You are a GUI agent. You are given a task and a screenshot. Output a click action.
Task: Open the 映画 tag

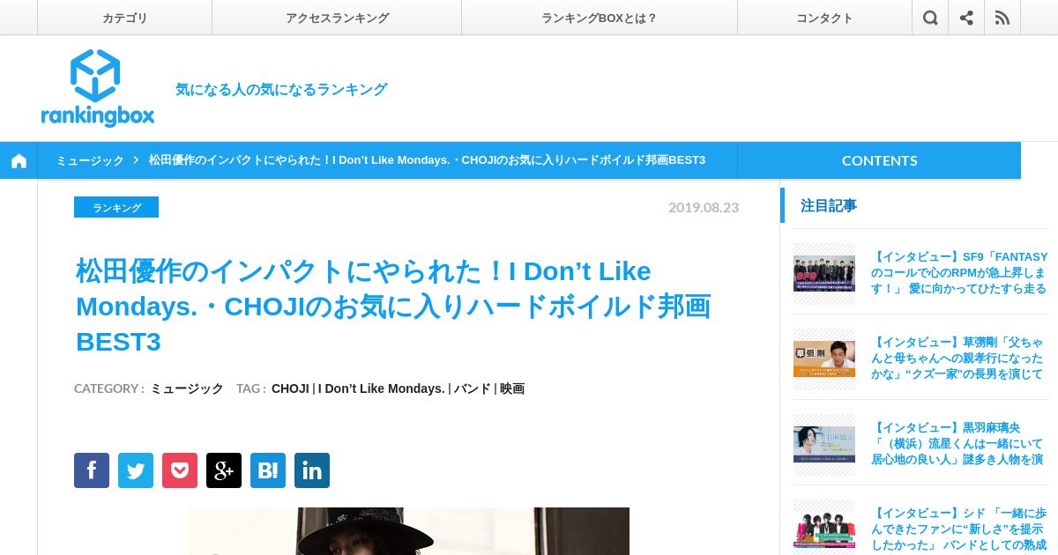point(512,388)
